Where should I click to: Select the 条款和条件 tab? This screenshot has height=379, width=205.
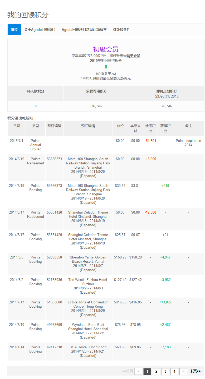coord(121,30)
